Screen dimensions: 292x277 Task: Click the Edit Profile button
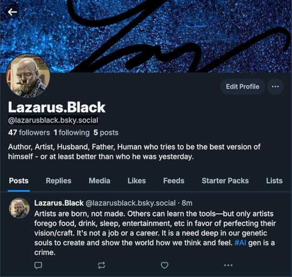tap(242, 86)
